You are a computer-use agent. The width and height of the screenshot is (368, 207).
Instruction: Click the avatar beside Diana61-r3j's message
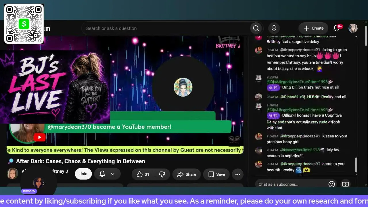[x=258, y=97]
